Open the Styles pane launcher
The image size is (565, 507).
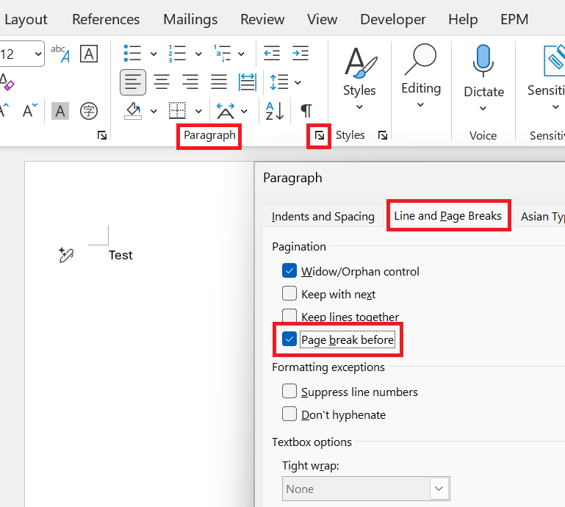pyautogui.click(x=383, y=135)
